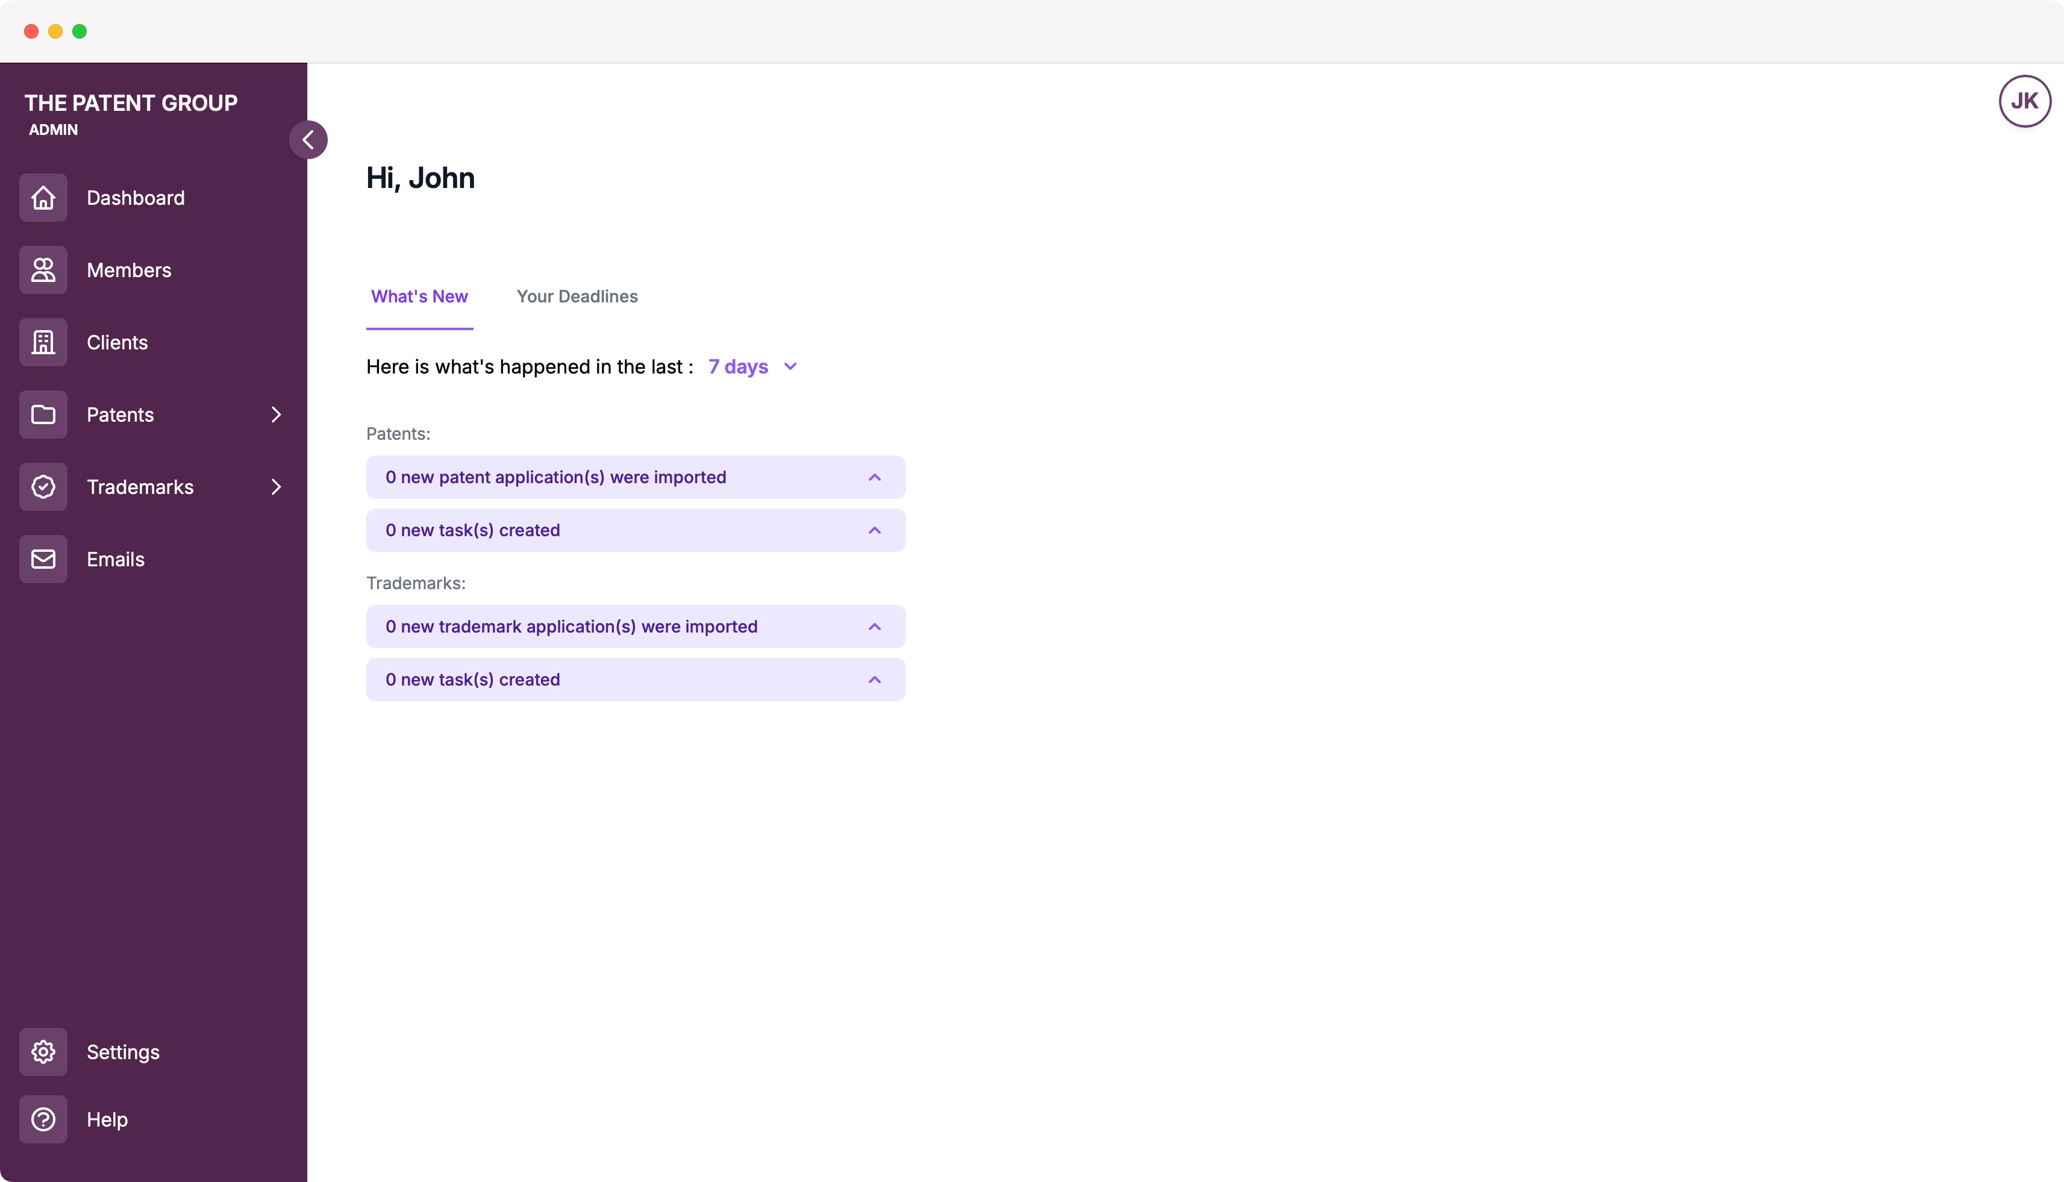The width and height of the screenshot is (2064, 1182).
Task: Switch to the Your Deadlines tab
Action: (577, 296)
